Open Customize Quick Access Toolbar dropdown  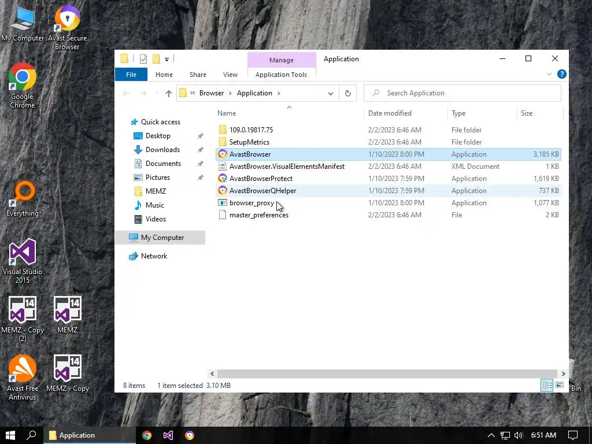(166, 60)
